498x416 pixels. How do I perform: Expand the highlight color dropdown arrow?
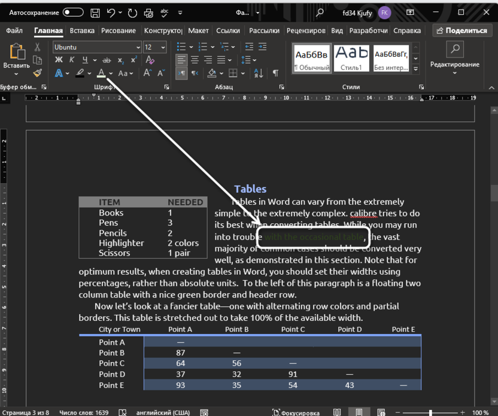[x=89, y=72]
